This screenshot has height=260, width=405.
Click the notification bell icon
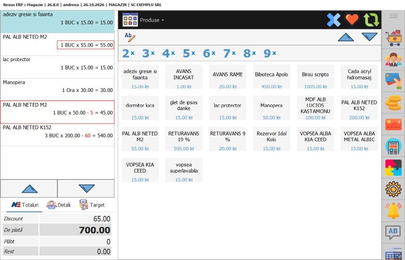point(393,211)
